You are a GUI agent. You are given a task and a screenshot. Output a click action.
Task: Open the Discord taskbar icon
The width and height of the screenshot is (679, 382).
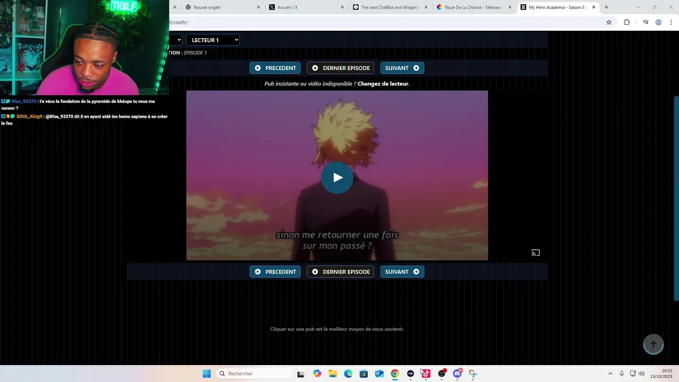[457, 374]
